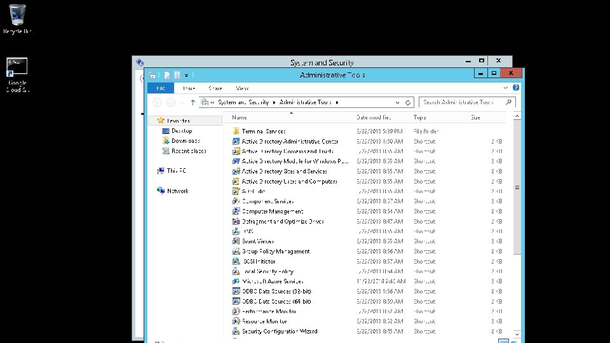Switch to the Share ribbon tab
The height and width of the screenshot is (343, 610).
pos(215,88)
